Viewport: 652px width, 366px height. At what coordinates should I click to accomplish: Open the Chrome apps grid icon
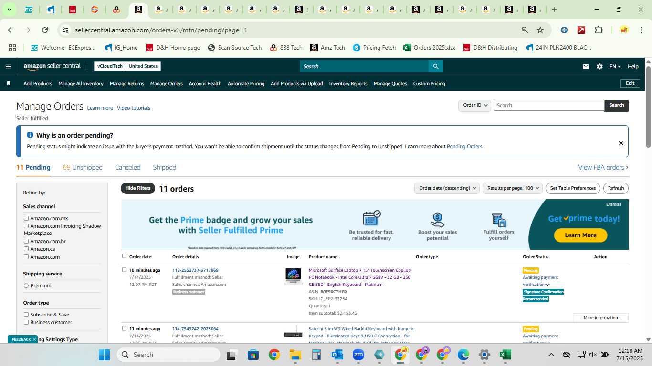click(x=12, y=48)
